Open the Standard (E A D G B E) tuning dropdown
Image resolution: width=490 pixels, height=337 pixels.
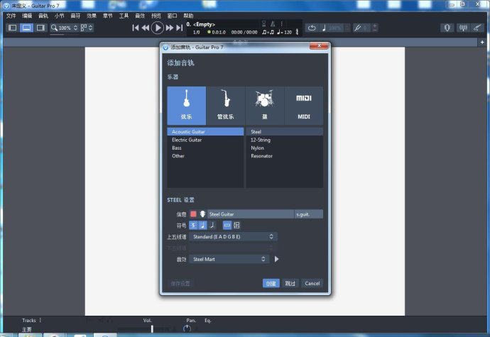[233, 236]
